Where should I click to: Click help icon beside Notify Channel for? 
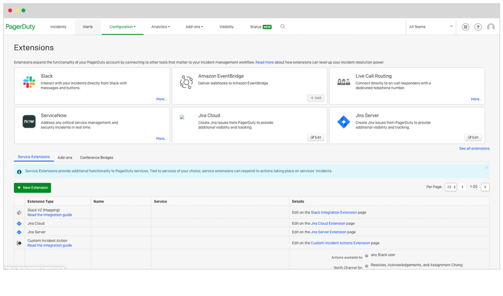(366, 266)
